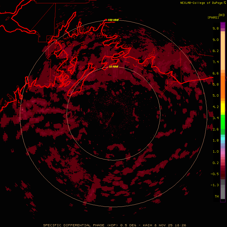Click the DKD label above the color scale

pyautogui.click(x=222, y=15)
